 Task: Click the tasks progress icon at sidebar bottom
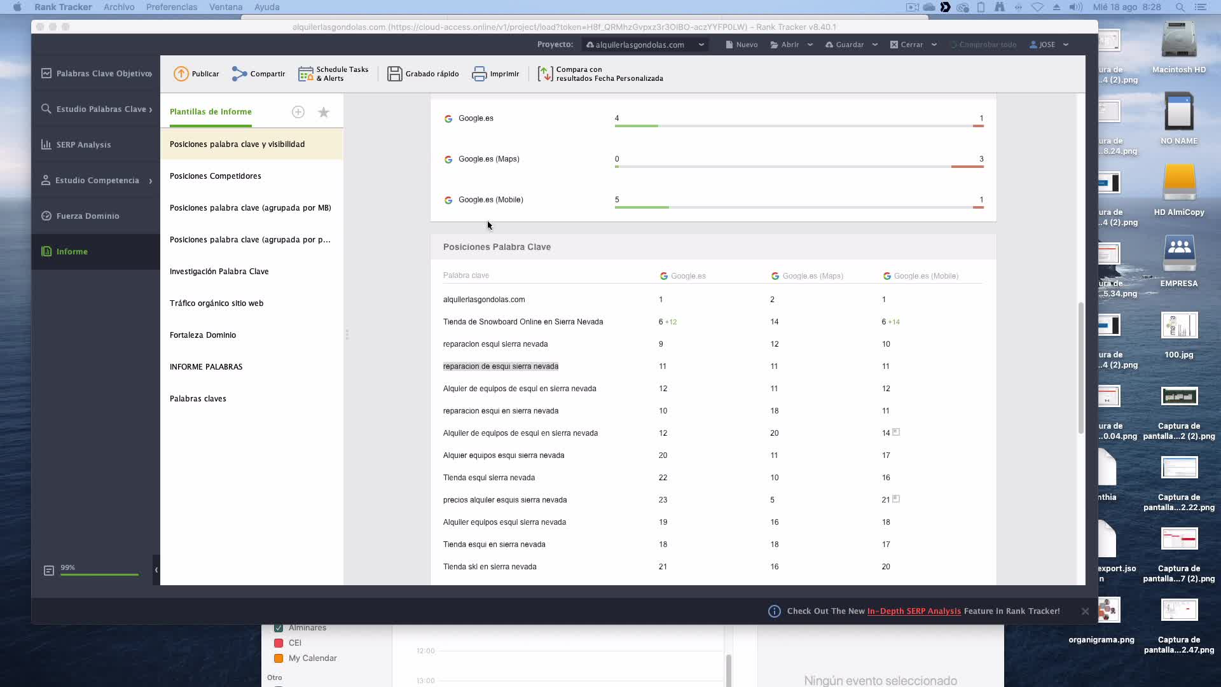click(x=49, y=571)
